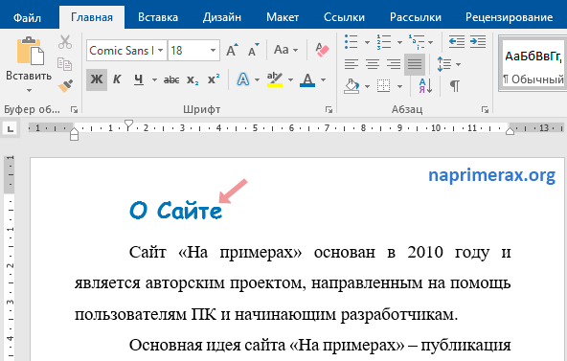The width and height of the screenshot is (567, 361).
Task: Increase the paragraph indent
Action: [x=478, y=42]
